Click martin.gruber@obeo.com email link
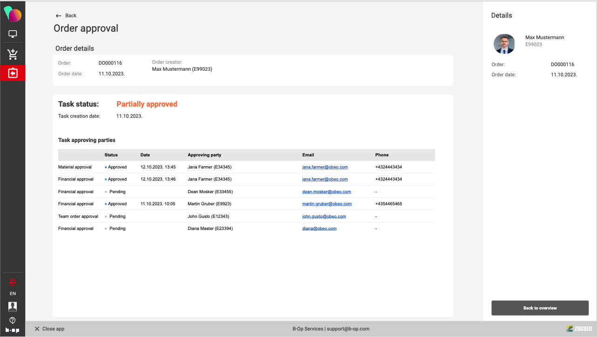The image size is (597, 337). coord(326,204)
